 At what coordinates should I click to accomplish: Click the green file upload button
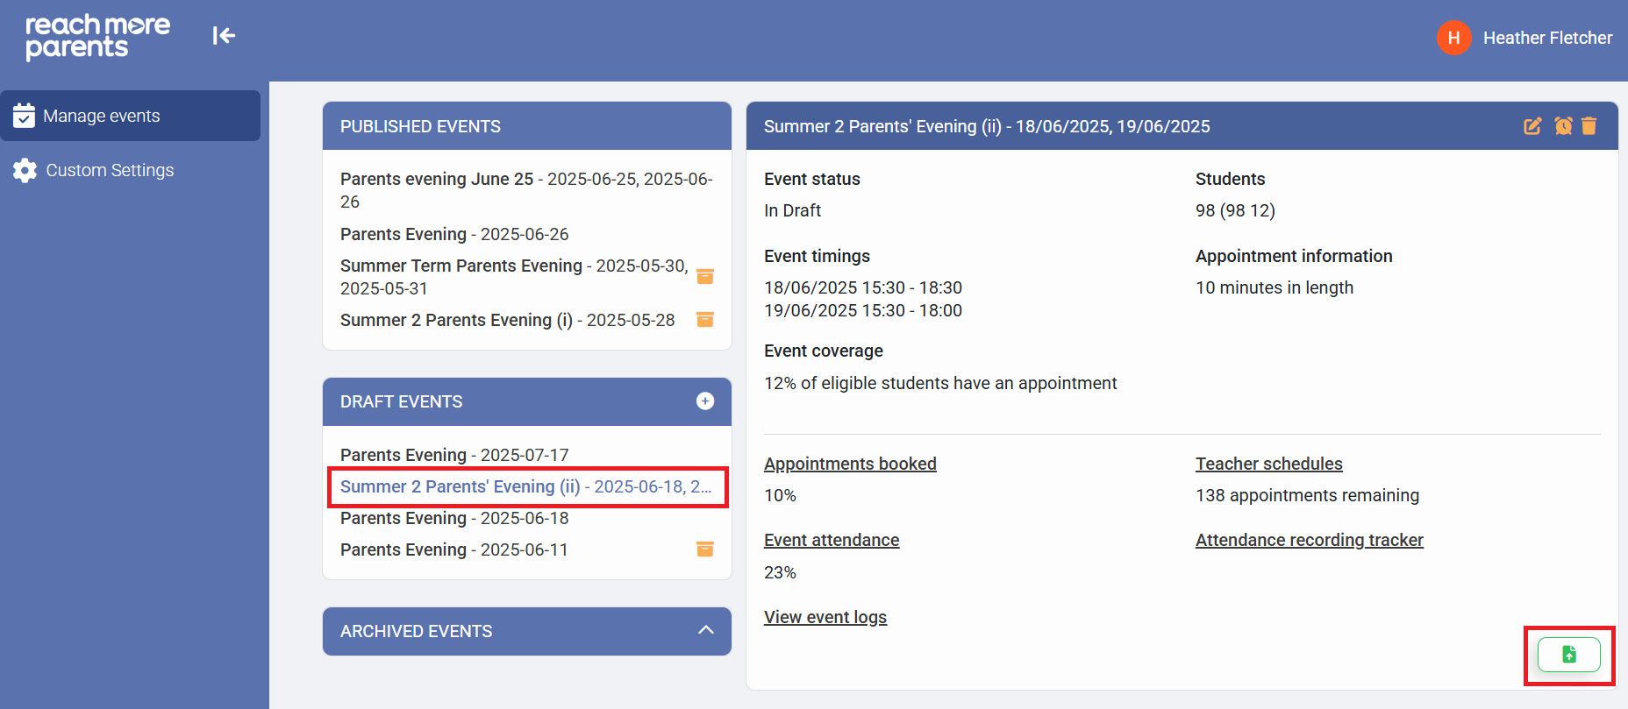1568,655
